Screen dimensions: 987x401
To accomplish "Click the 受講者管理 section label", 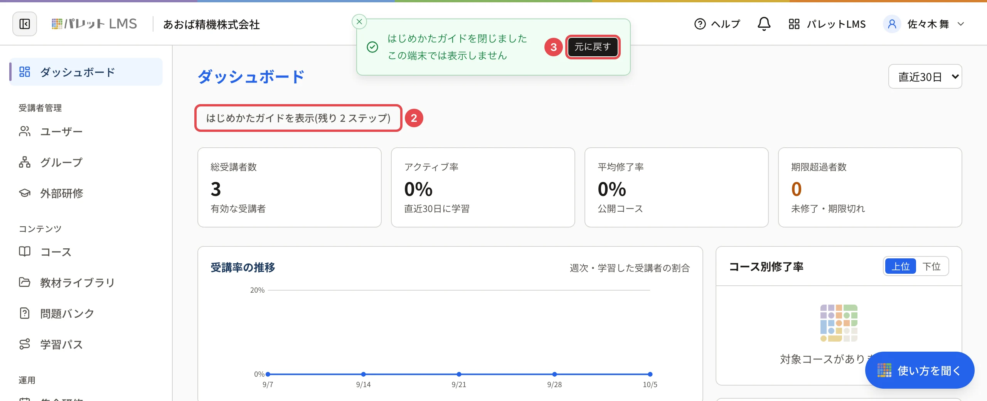I will [40, 108].
